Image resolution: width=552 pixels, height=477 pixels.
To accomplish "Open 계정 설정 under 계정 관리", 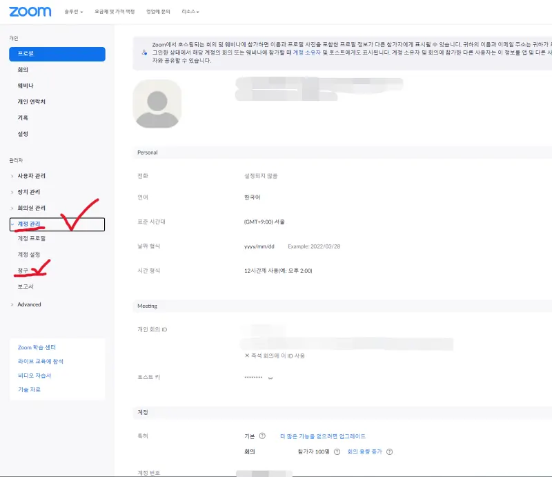I will 28,254.
